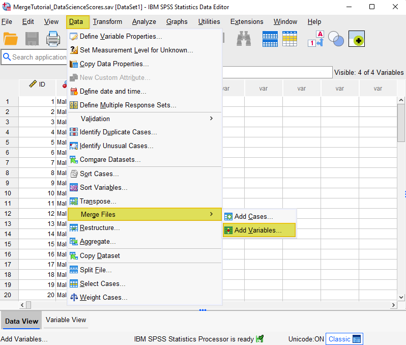The image size is (406, 345).
Task: Click the Define date and time icon
Action: (x=74, y=92)
